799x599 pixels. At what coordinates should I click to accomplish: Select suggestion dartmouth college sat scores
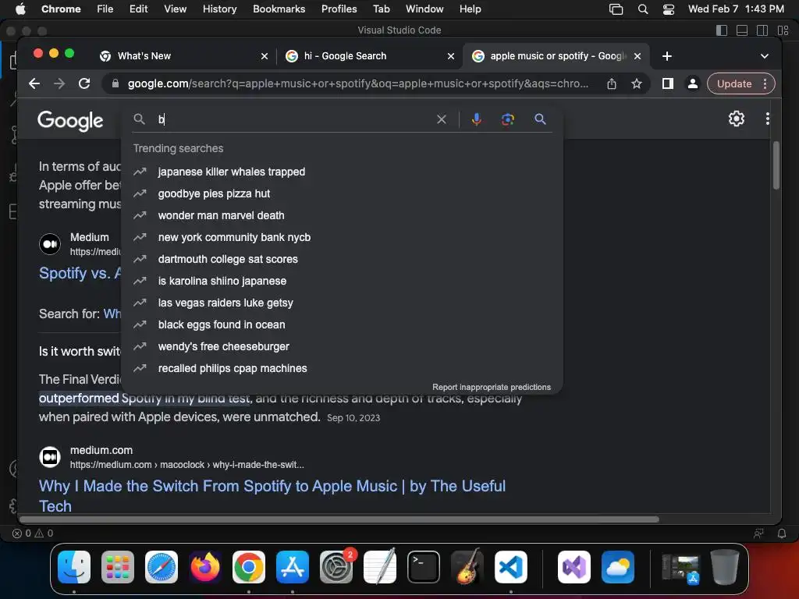pos(342,259)
